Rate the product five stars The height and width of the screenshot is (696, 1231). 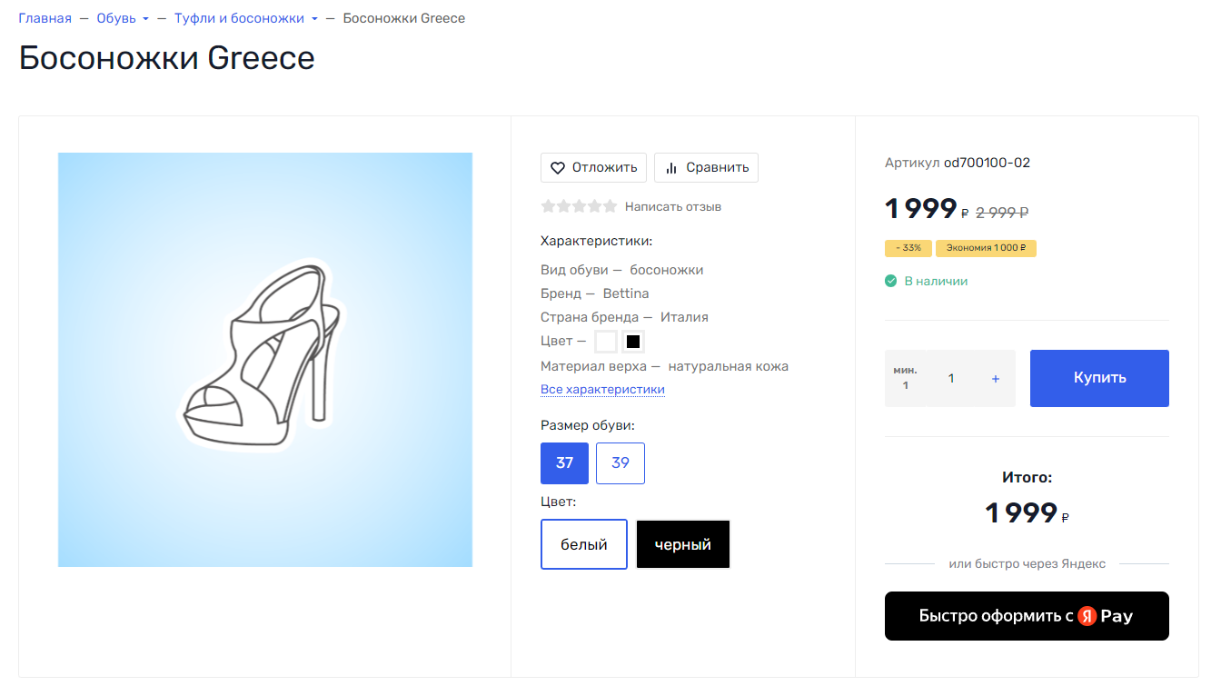point(610,206)
